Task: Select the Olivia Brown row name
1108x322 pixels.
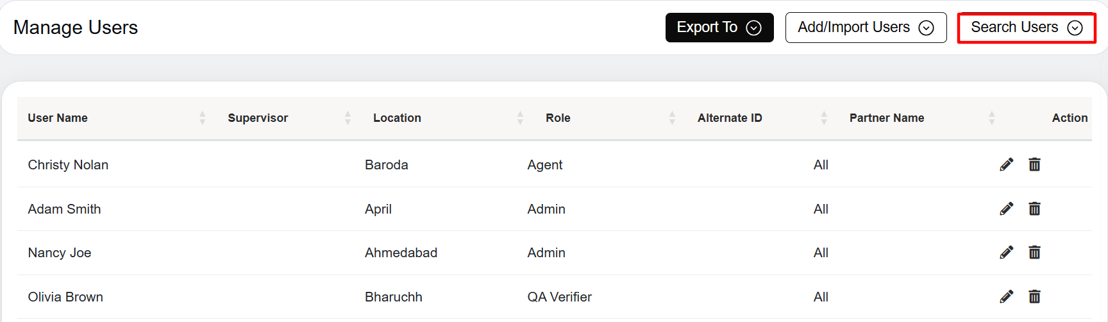Action: (x=65, y=297)
